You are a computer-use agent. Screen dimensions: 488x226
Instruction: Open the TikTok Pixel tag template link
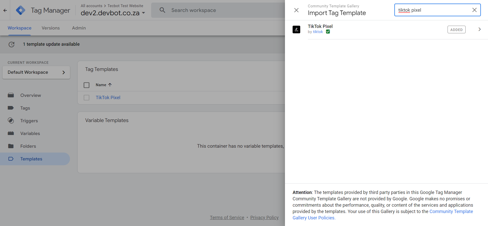point(108,98)
